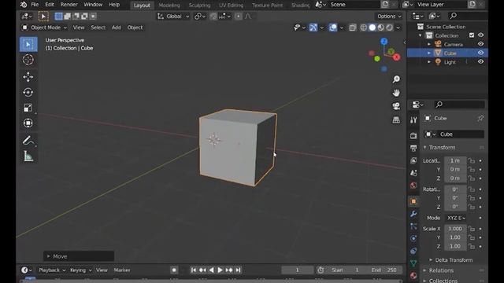Open the Render properties tab icon
504x283 pixels.
coord(413,135)
